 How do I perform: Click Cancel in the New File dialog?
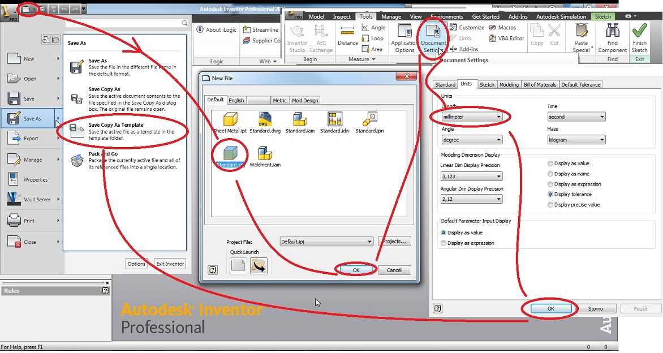pyautogui.click(x=394, y=270)
